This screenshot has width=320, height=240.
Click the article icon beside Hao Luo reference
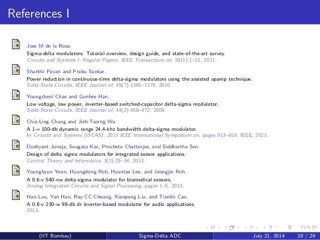(16, 195)
